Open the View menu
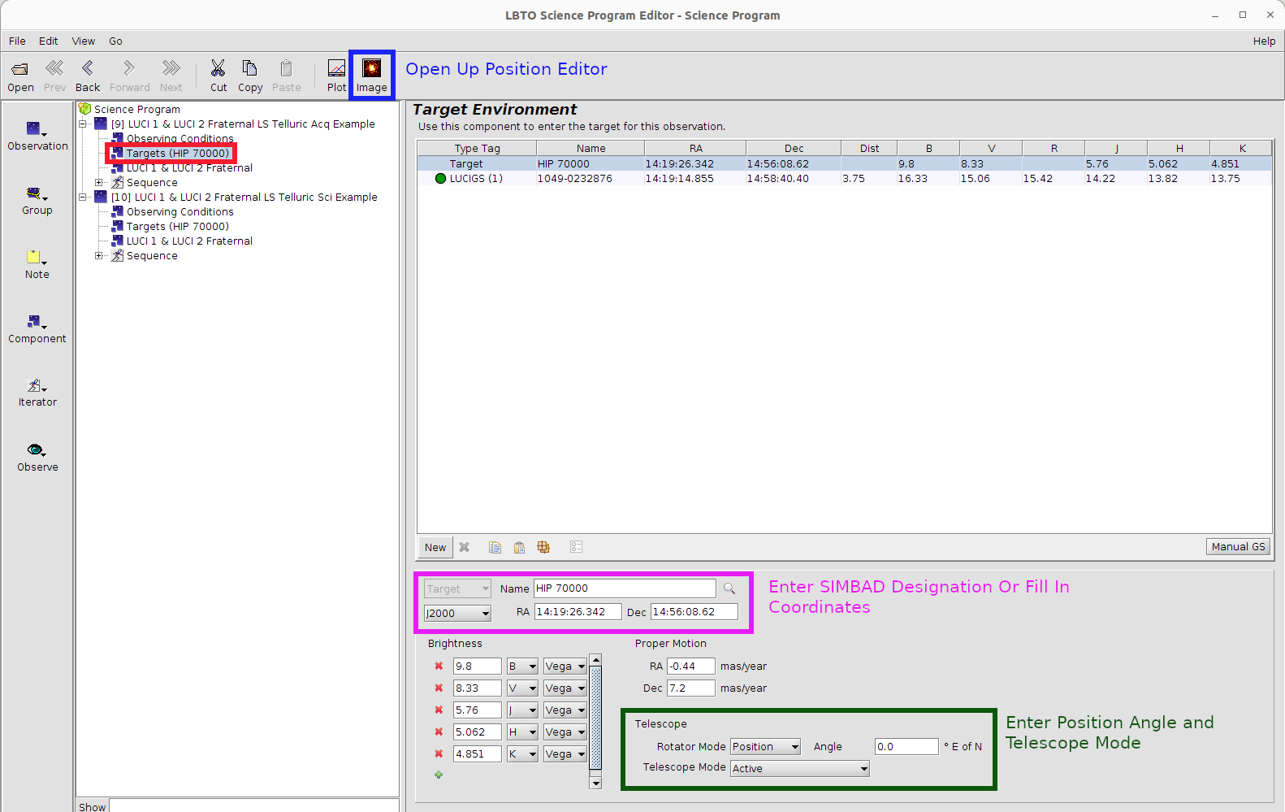Viewport: 1285px width, 812px height. click(83, 41)
